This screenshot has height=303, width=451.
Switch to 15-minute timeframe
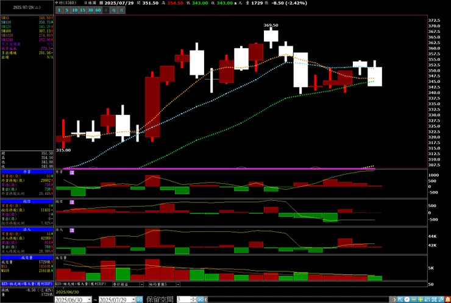coord(82,10)
